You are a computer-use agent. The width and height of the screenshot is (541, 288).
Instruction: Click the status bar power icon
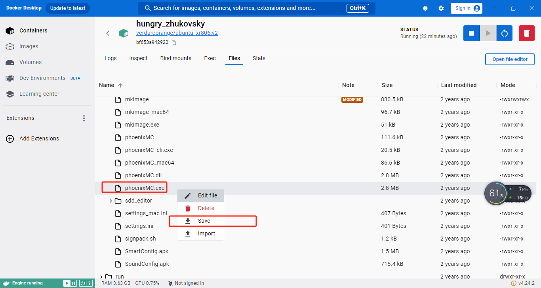pos(82,283)
